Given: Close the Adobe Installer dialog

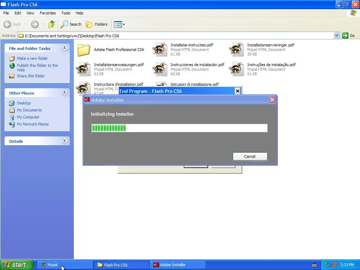Looking at the screenshot, I should click(x=272, y=99).
